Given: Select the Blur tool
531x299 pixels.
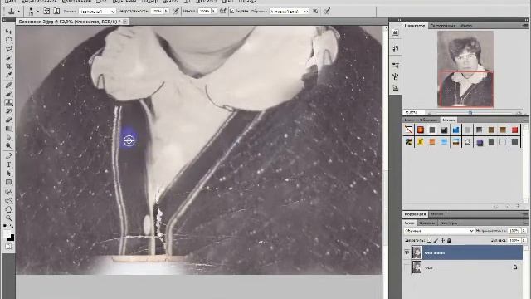Looking at the screenshot, I should (x=9, y=138).
